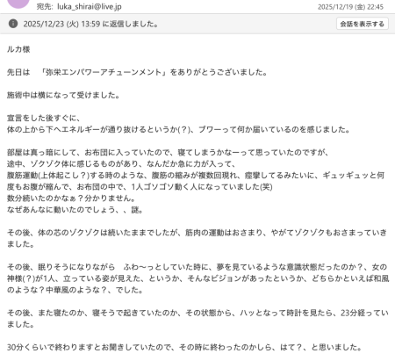Viewport: 395px width, 361px height.
Task: Click the greeting 'ルカ様'
Action: [x=18, y=49]
